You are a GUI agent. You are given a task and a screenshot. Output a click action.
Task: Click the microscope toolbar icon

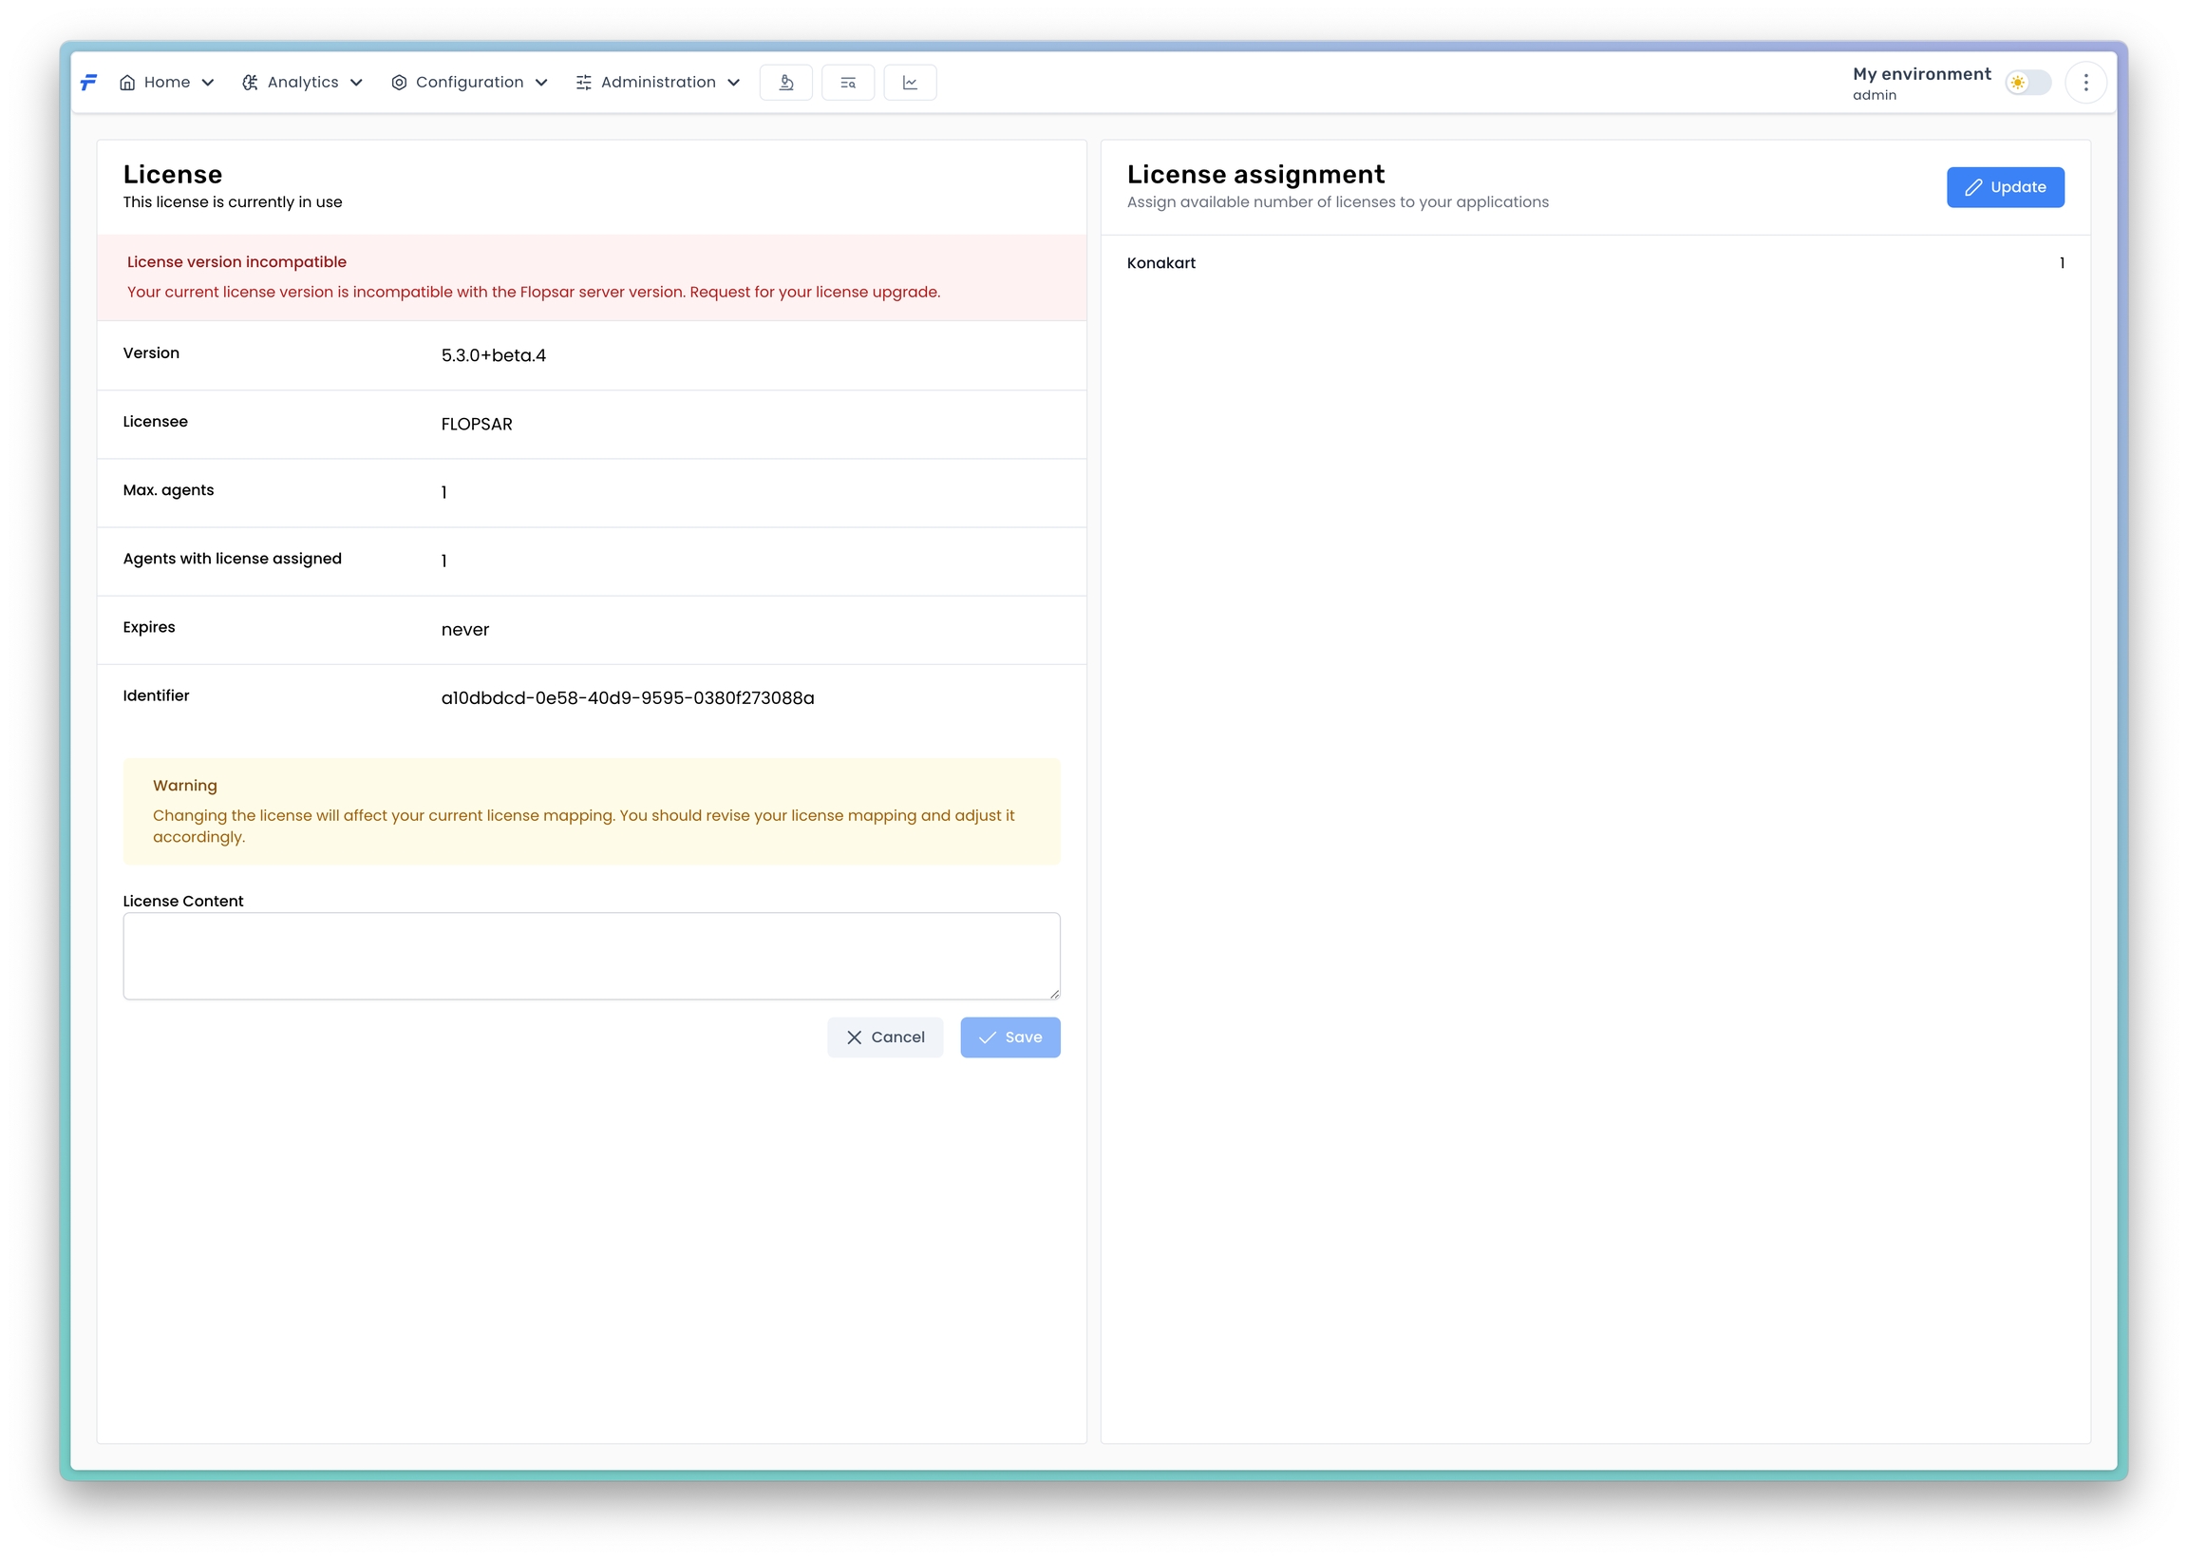(x=785, y=83)
